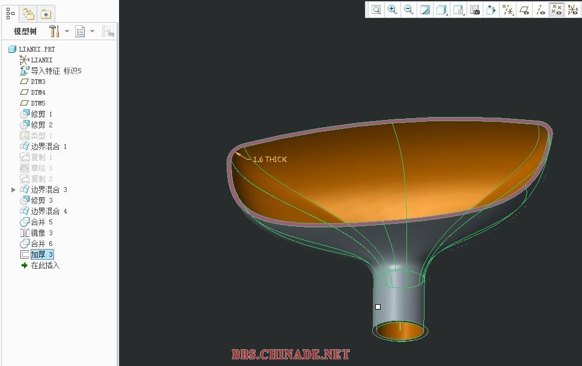Open dropdown arrow beside hammer settings icon

[67, 31]
